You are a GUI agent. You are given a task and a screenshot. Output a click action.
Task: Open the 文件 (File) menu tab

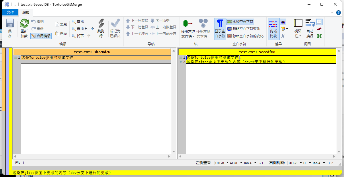coord(10,12)
